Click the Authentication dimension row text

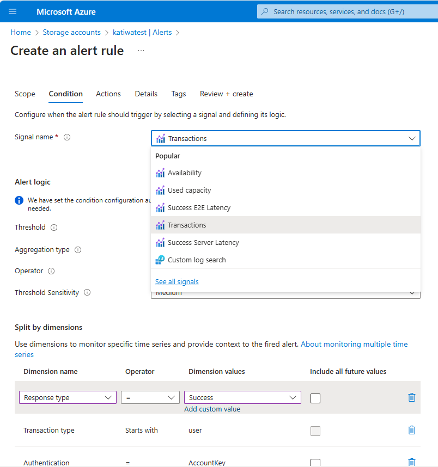[x=46, y=463]
